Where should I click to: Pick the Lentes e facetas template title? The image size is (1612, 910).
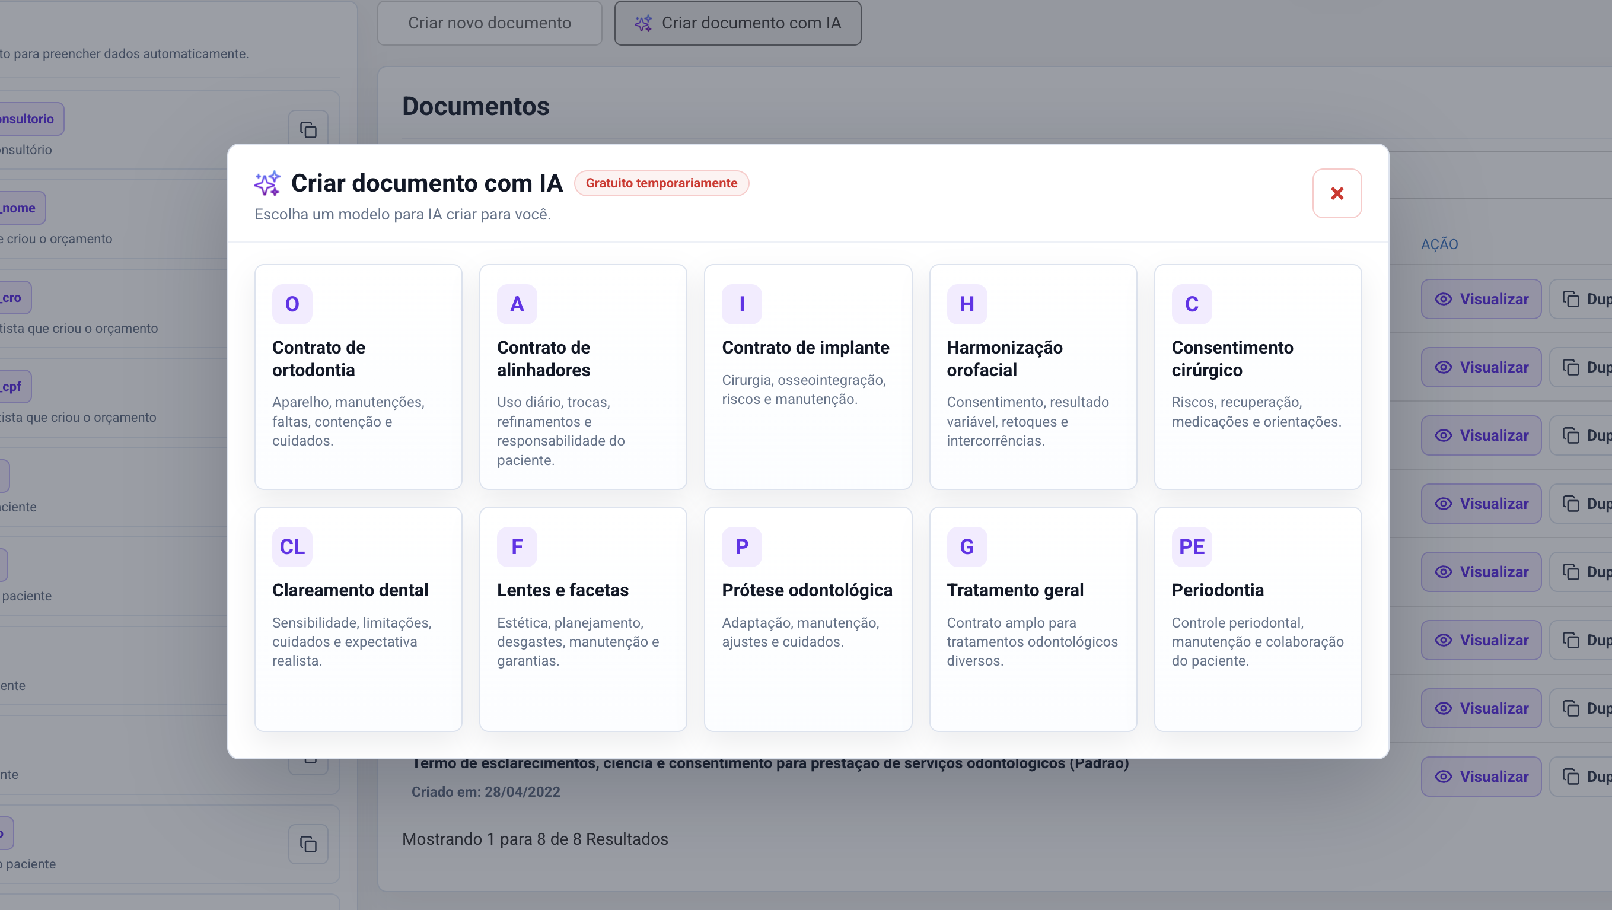pos(563,590)
